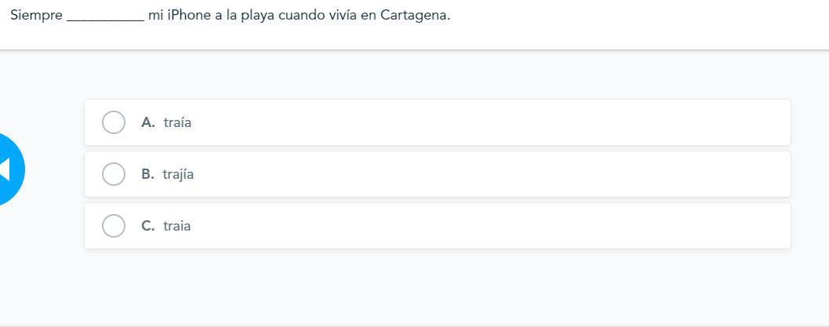Choose the answer text "traía"
Screen dimensions: 829x327
[177, 122]
